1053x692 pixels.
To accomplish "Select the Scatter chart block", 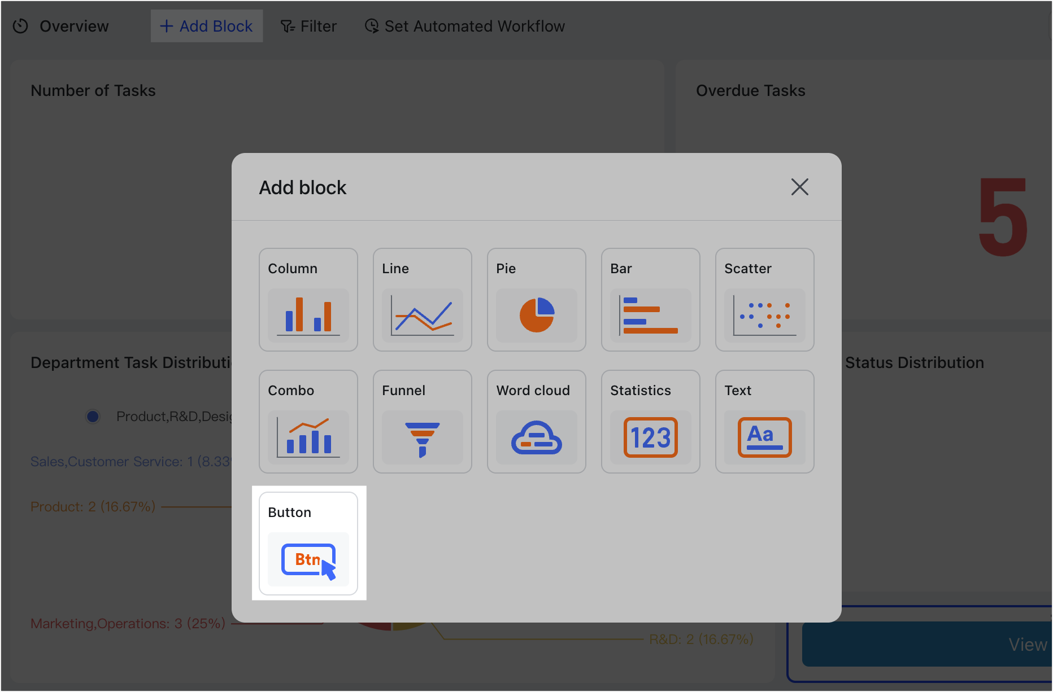I will (x=764, y=300).
